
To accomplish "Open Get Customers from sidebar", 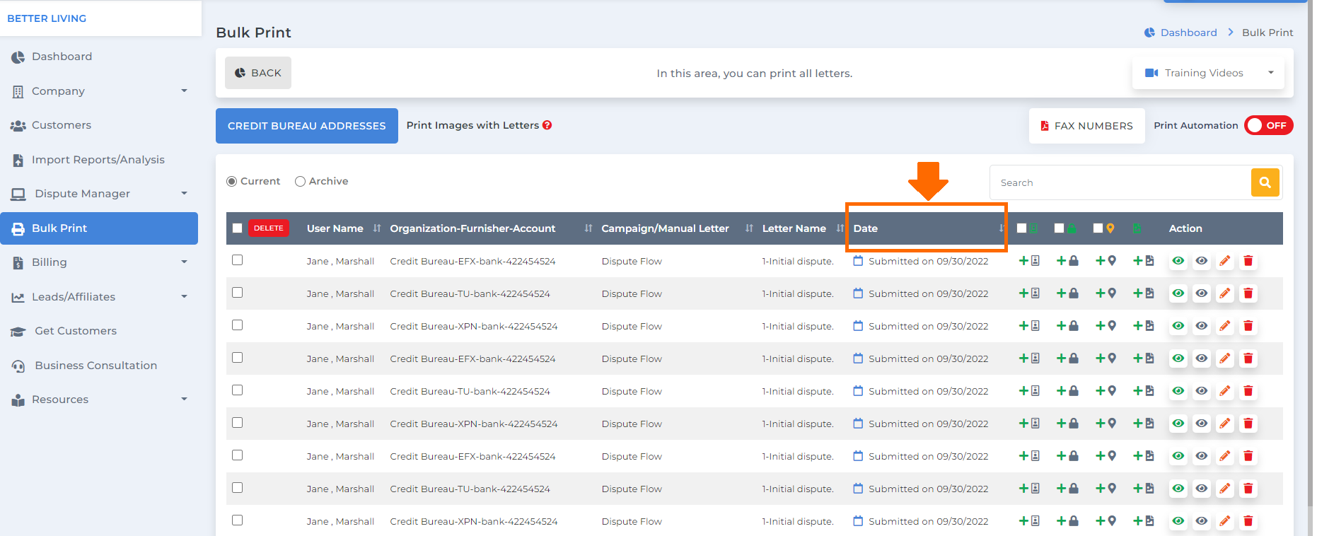I will pos(99,331).
